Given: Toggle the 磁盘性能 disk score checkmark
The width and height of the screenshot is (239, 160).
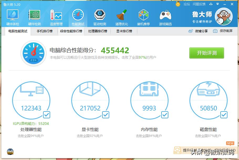Looking at the screenshot, I should click(224, 115).
